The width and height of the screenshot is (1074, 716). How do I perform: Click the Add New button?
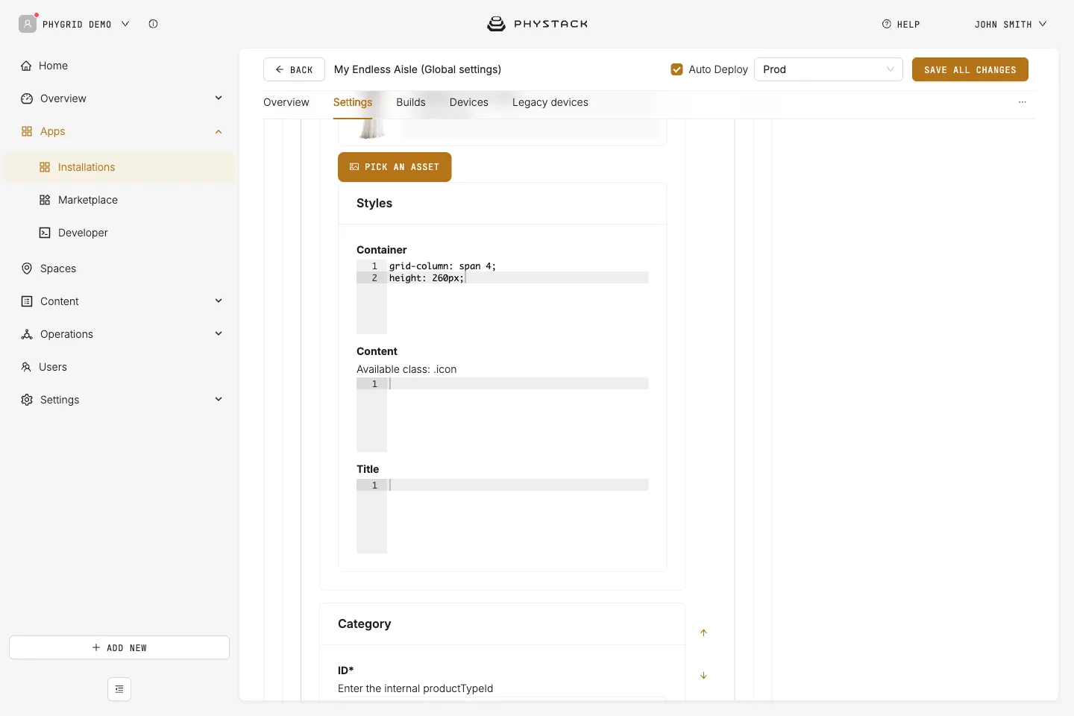[119, 647]
